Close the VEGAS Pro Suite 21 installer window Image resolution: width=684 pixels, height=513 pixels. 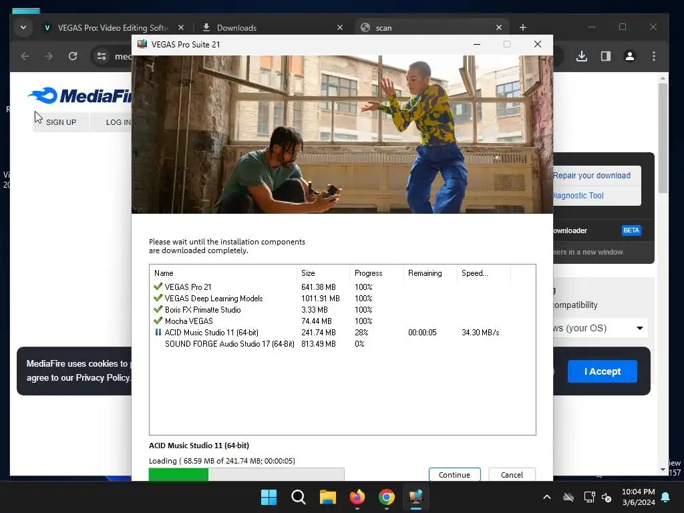(x=538, y=44)
